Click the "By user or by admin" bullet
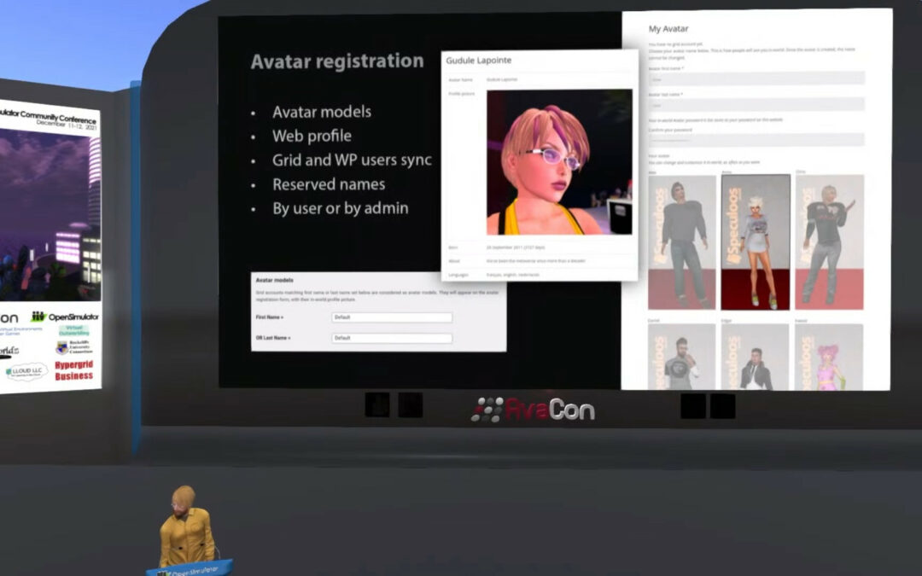Viewport: 922px width, 576px height. [x=341, y=208]
